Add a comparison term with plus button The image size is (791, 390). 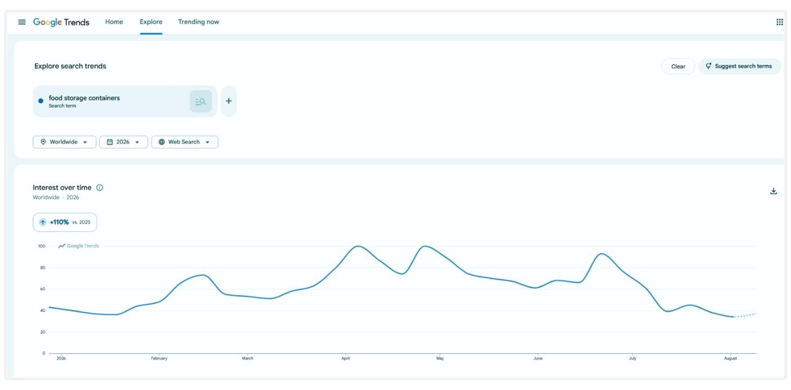click(229, 101)
